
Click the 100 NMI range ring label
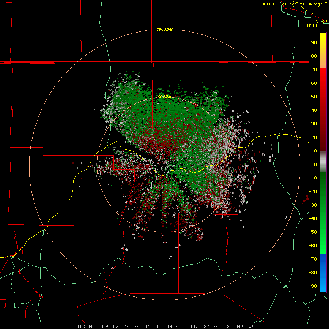coord(164,29)
